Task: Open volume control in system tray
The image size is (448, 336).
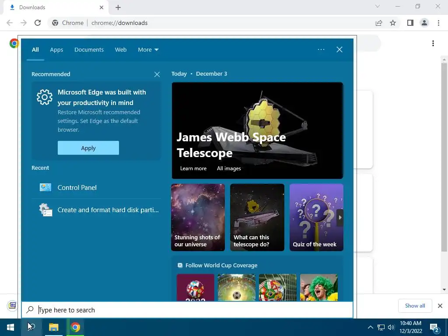Action: pos(391,327)
